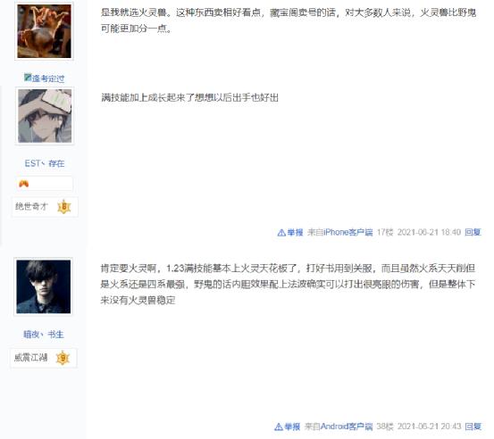The height and width of the screenshot is (439, 494).
Task: Click the horse avatar at the top
Action: (44, 31)
